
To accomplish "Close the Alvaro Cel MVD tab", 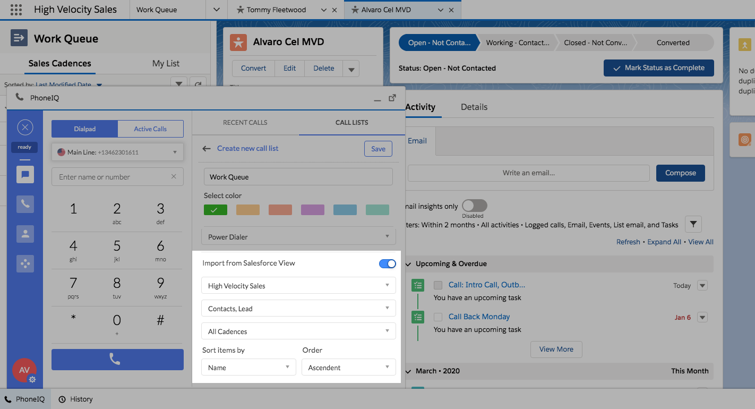I will click(451, 10).
